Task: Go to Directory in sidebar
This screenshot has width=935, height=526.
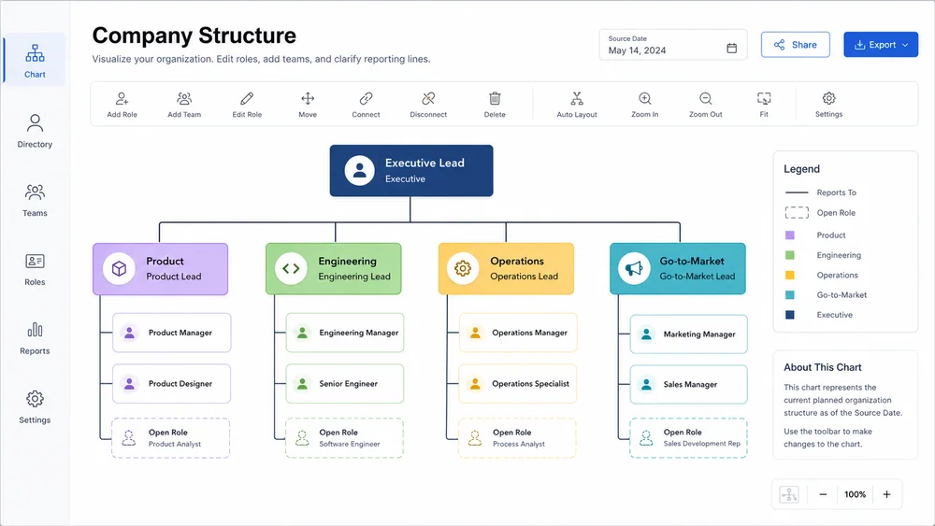Action: (35, 131)
